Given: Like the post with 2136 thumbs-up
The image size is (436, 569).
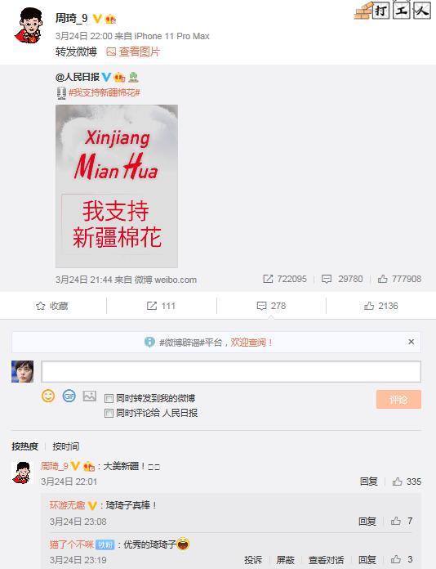Looking at the screenshot, I should click(x=369, y=306).
